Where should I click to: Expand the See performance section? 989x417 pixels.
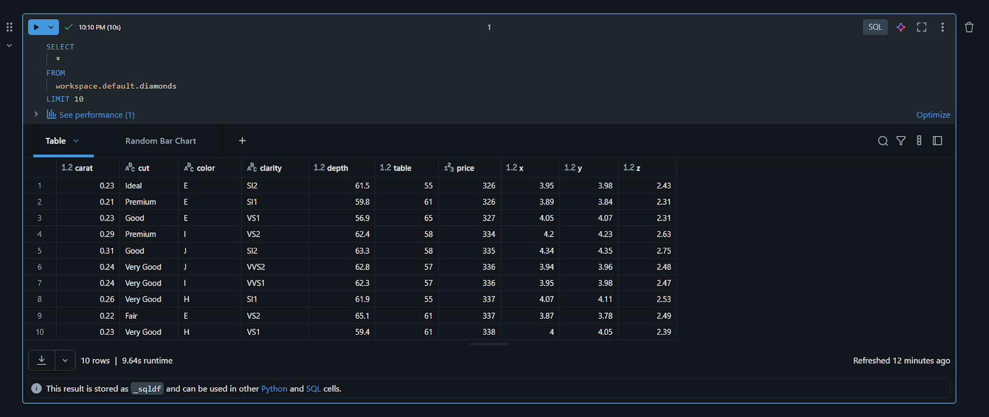tap(36, 114)
